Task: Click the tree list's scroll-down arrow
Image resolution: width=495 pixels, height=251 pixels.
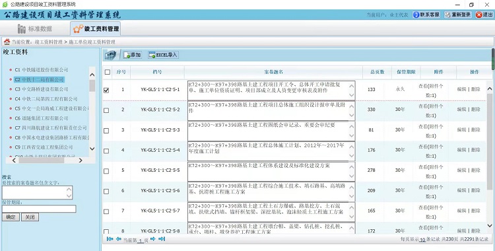Action: click(92, 149)
